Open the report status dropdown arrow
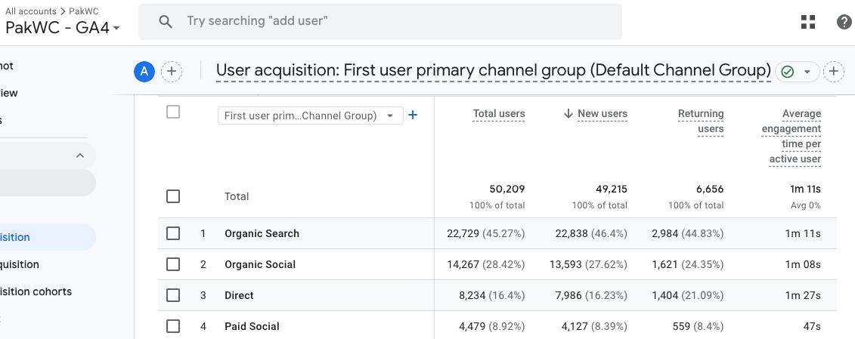The width and height of the screenshot is (855, 339). [807, 72]
